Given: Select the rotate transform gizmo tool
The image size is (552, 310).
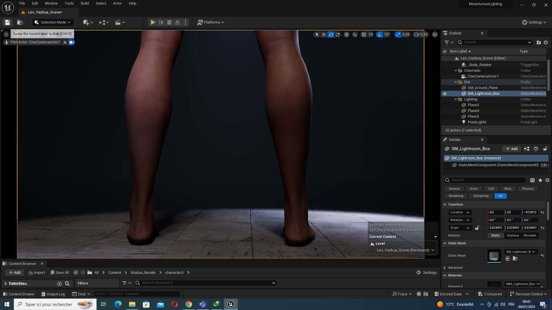Looking at the screenshot, I should pos(331,34).
